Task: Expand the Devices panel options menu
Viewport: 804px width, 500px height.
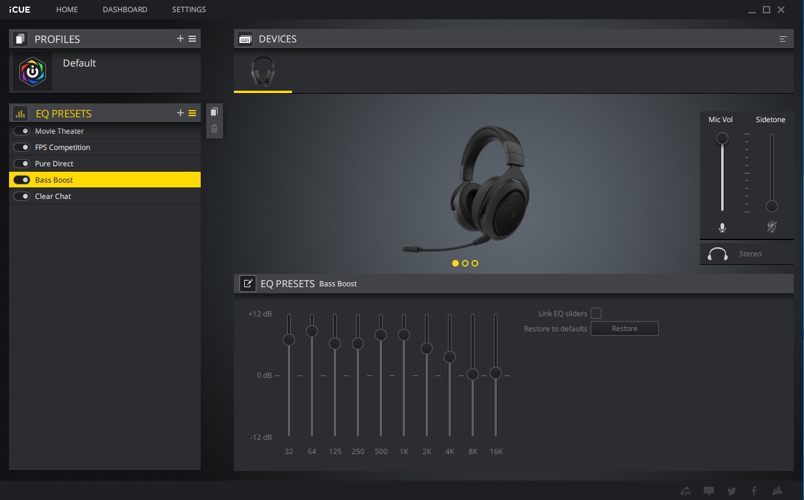Action: [x=783, y=39]
